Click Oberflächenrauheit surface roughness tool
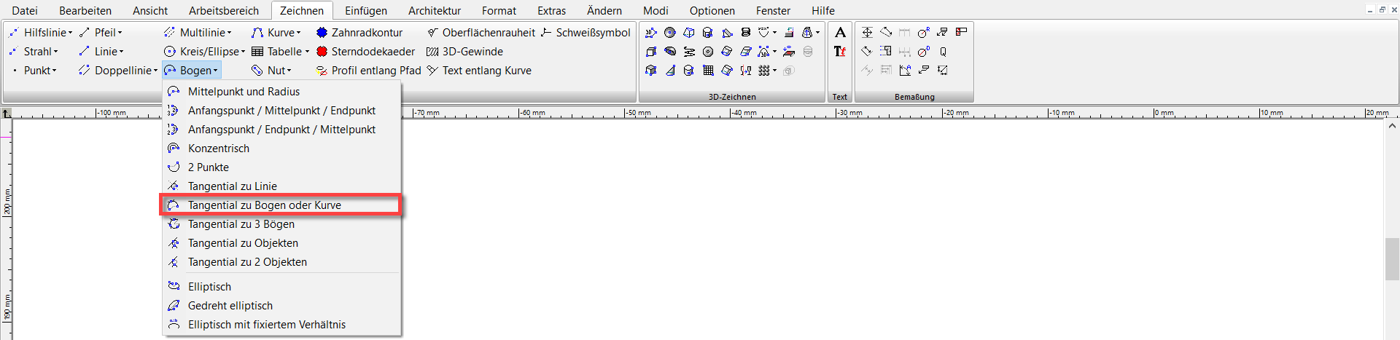 [x=481, y=33]
